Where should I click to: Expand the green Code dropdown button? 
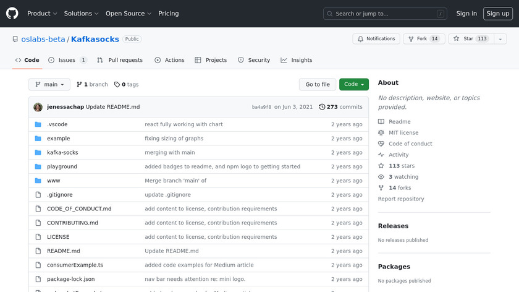(x=353, y=85)
